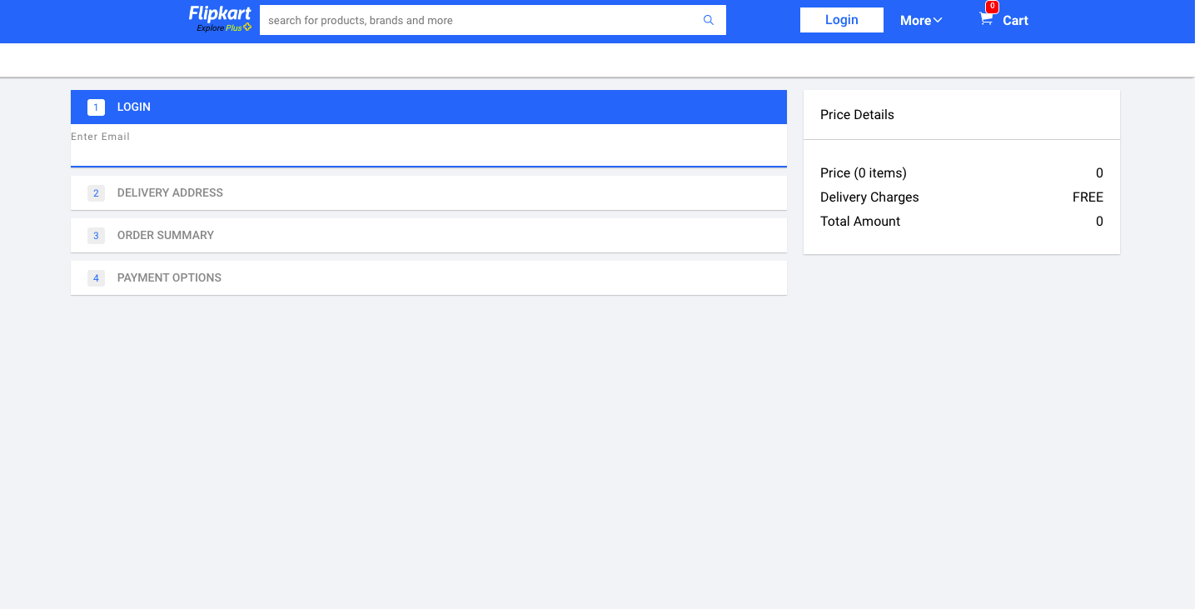Click the step 2 number badge
The height and width of the screenshot is (609, 1195).
96,193
